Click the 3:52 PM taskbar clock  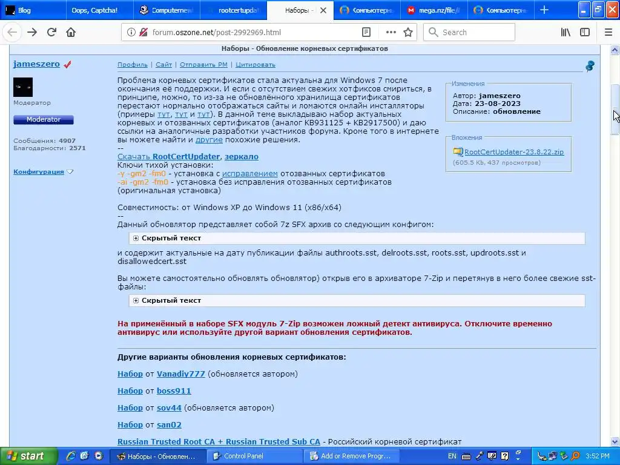click(598, 456)
